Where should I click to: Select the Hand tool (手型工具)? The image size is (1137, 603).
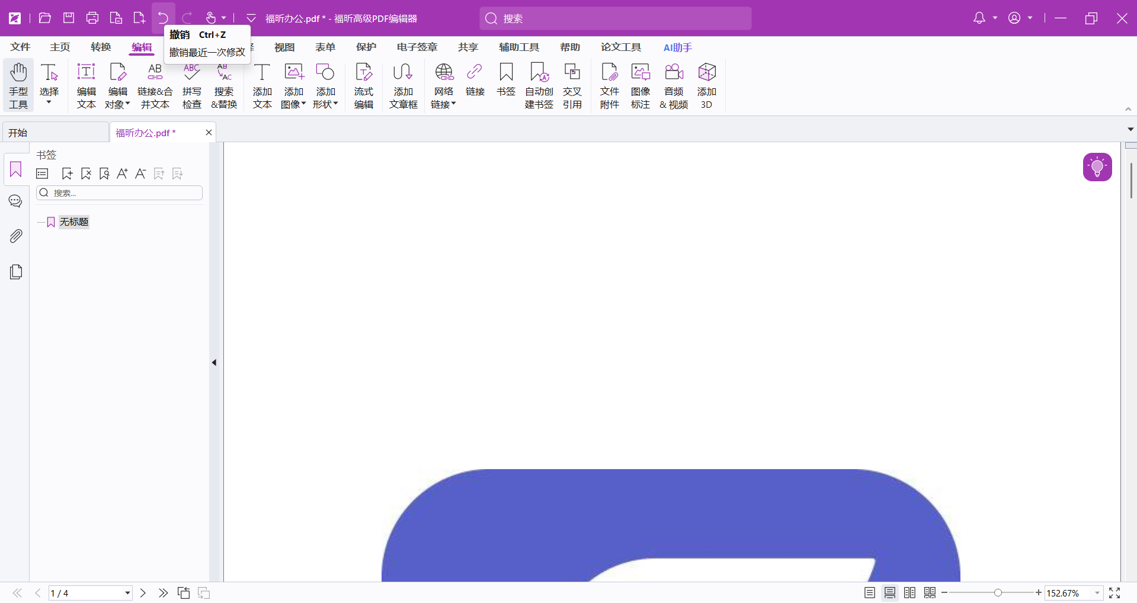[18, 85]
